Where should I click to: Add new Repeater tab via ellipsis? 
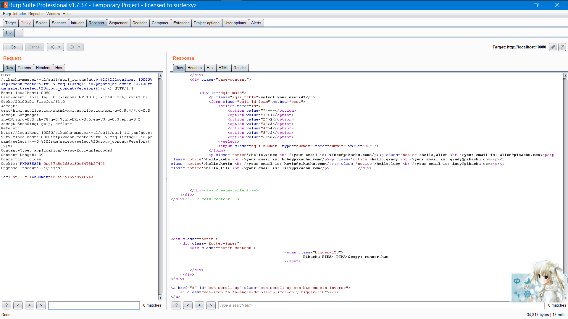pyautogui.click(x=19, y=33)
